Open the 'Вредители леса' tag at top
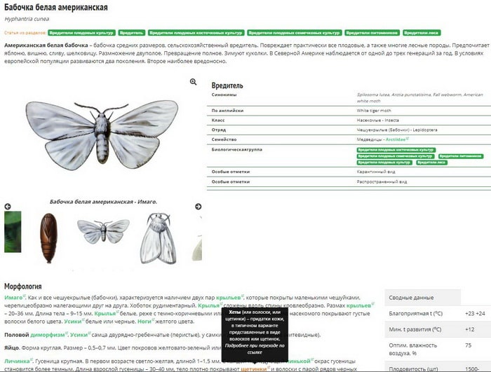 click(422, 32)
